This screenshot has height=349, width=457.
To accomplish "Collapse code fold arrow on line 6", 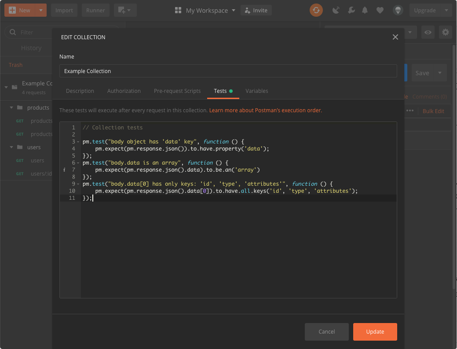I will tap(78, 163).
